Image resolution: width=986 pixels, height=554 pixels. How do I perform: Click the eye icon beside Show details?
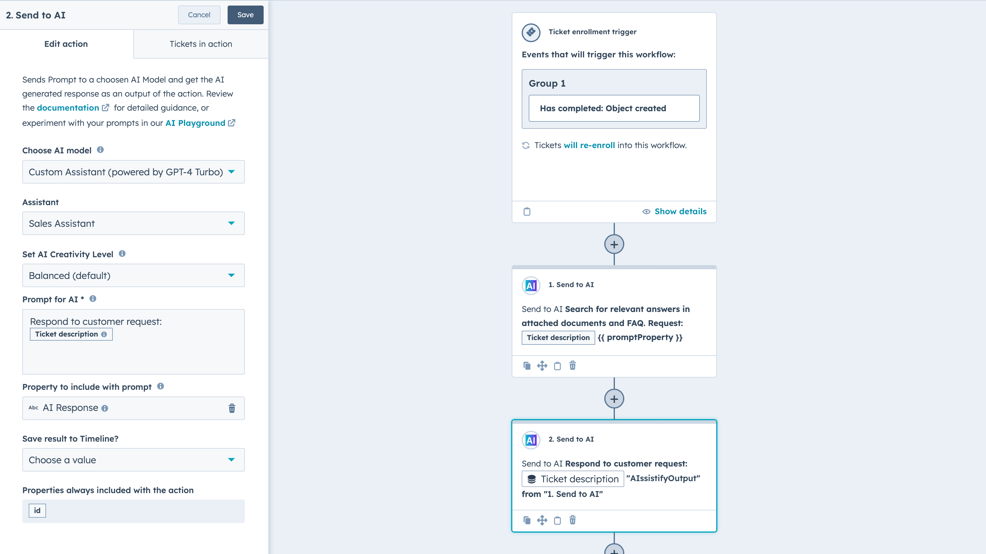646,211
